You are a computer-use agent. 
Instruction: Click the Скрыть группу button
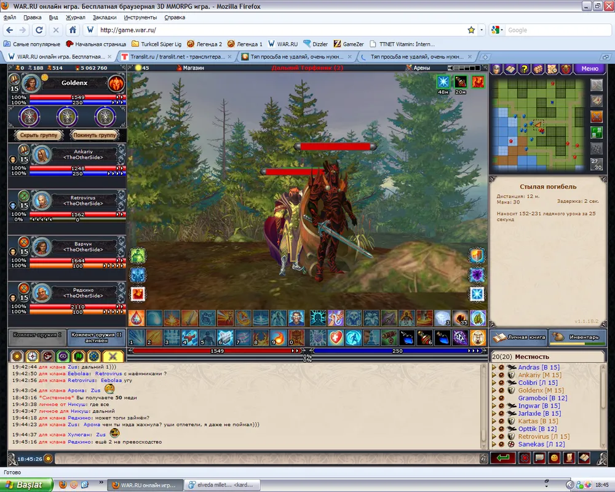(38, 135)
